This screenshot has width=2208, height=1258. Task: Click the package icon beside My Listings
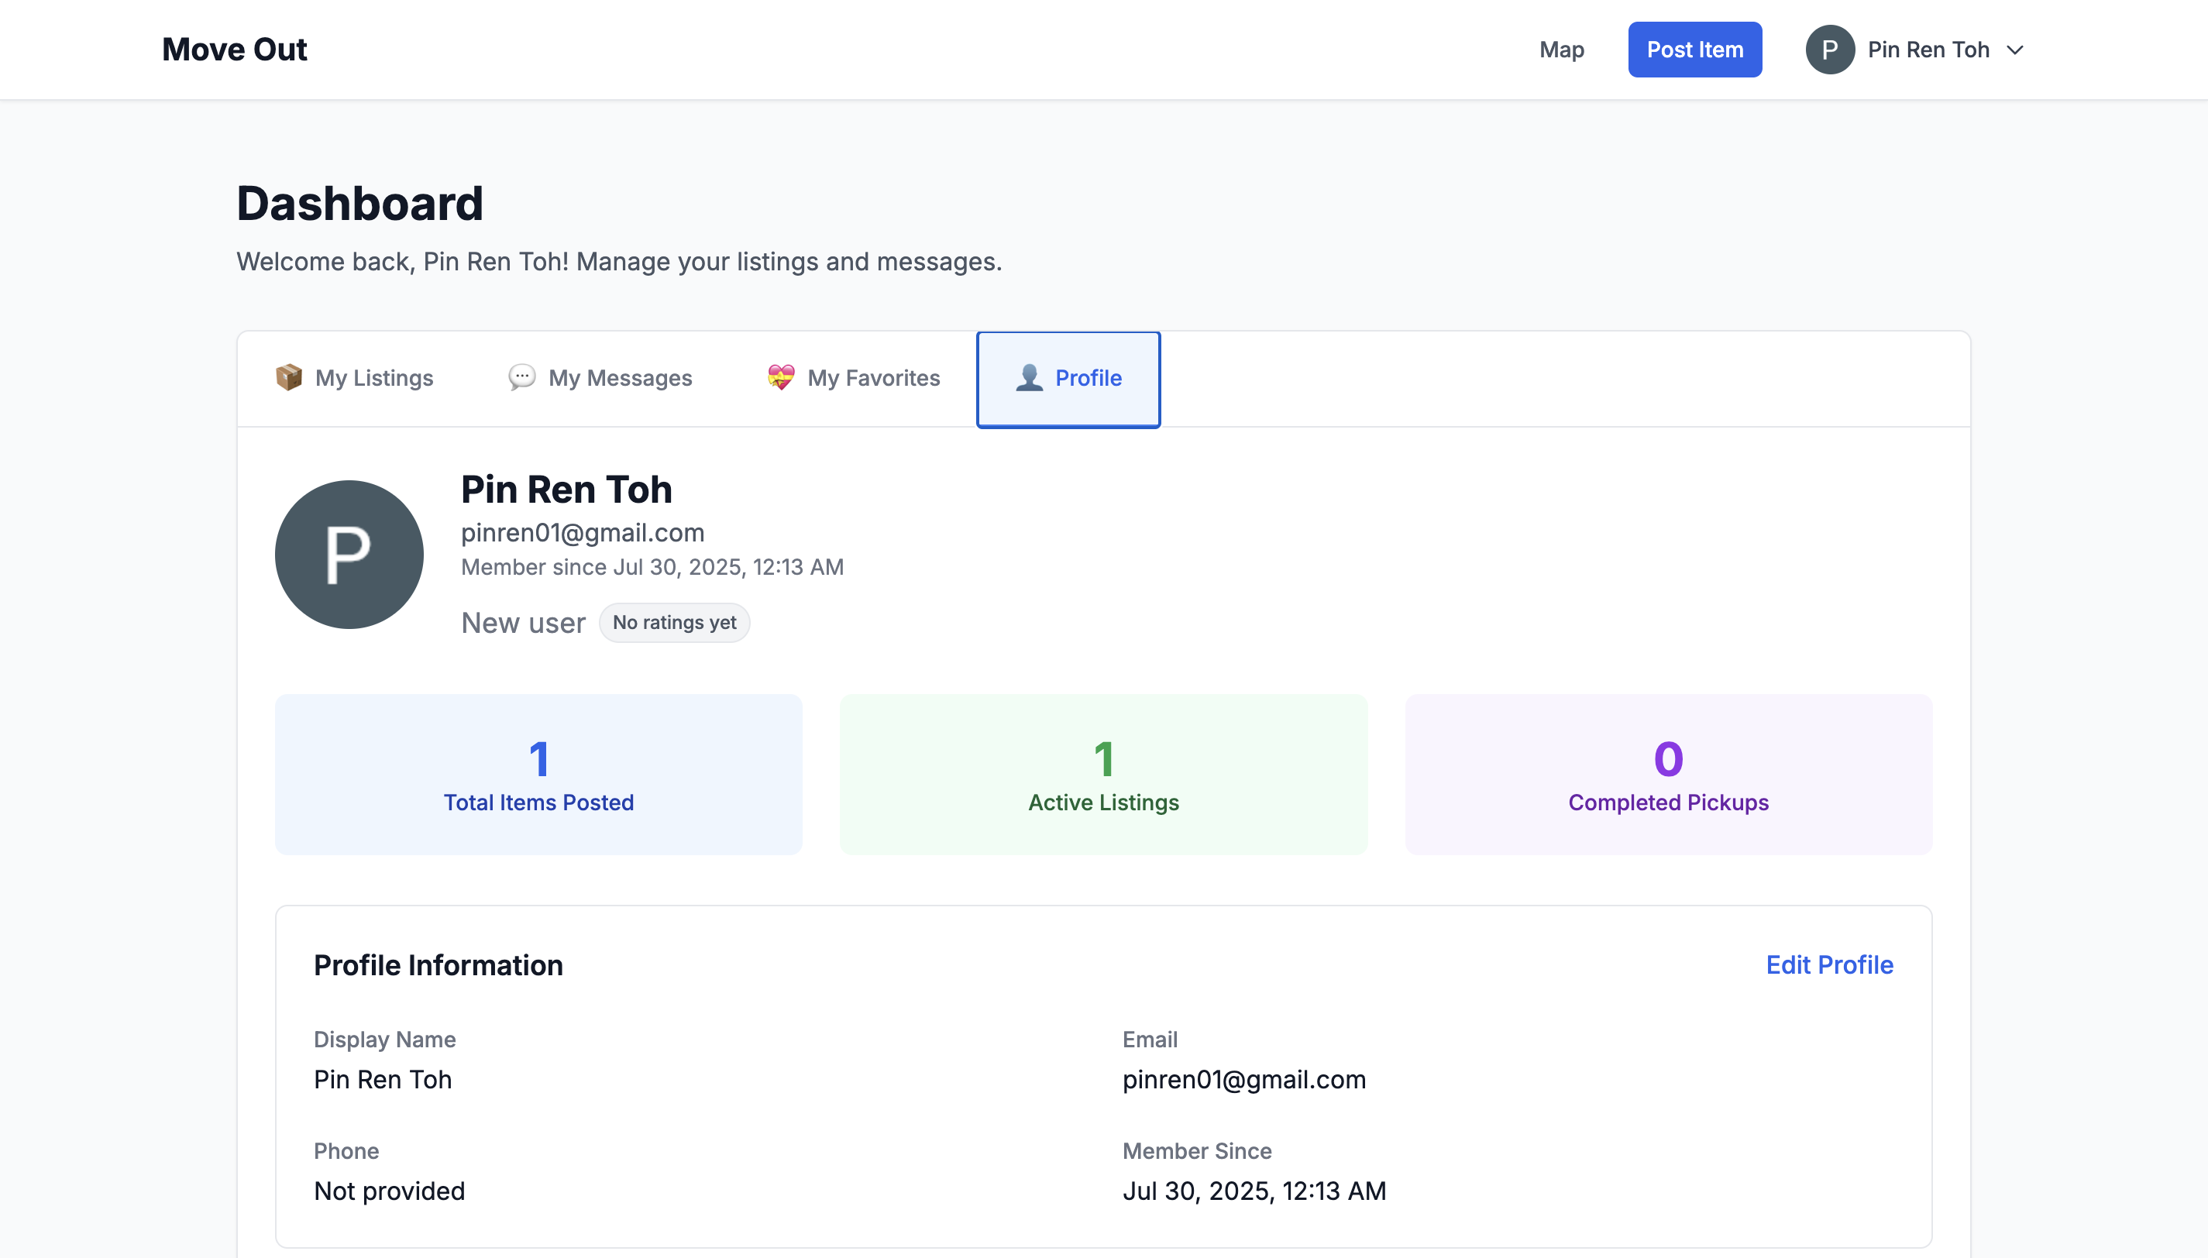coord(288,377)
